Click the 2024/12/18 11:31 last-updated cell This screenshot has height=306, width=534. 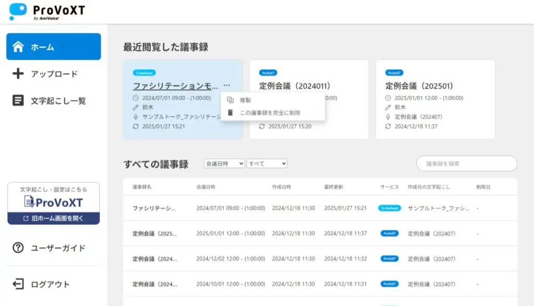[x=345, y=284]
